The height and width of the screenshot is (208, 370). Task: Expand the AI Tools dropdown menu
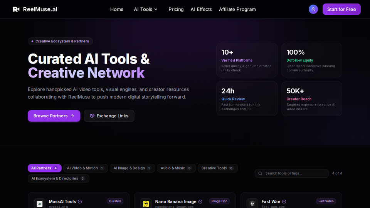pyautogui.click(x=146, y=9)
